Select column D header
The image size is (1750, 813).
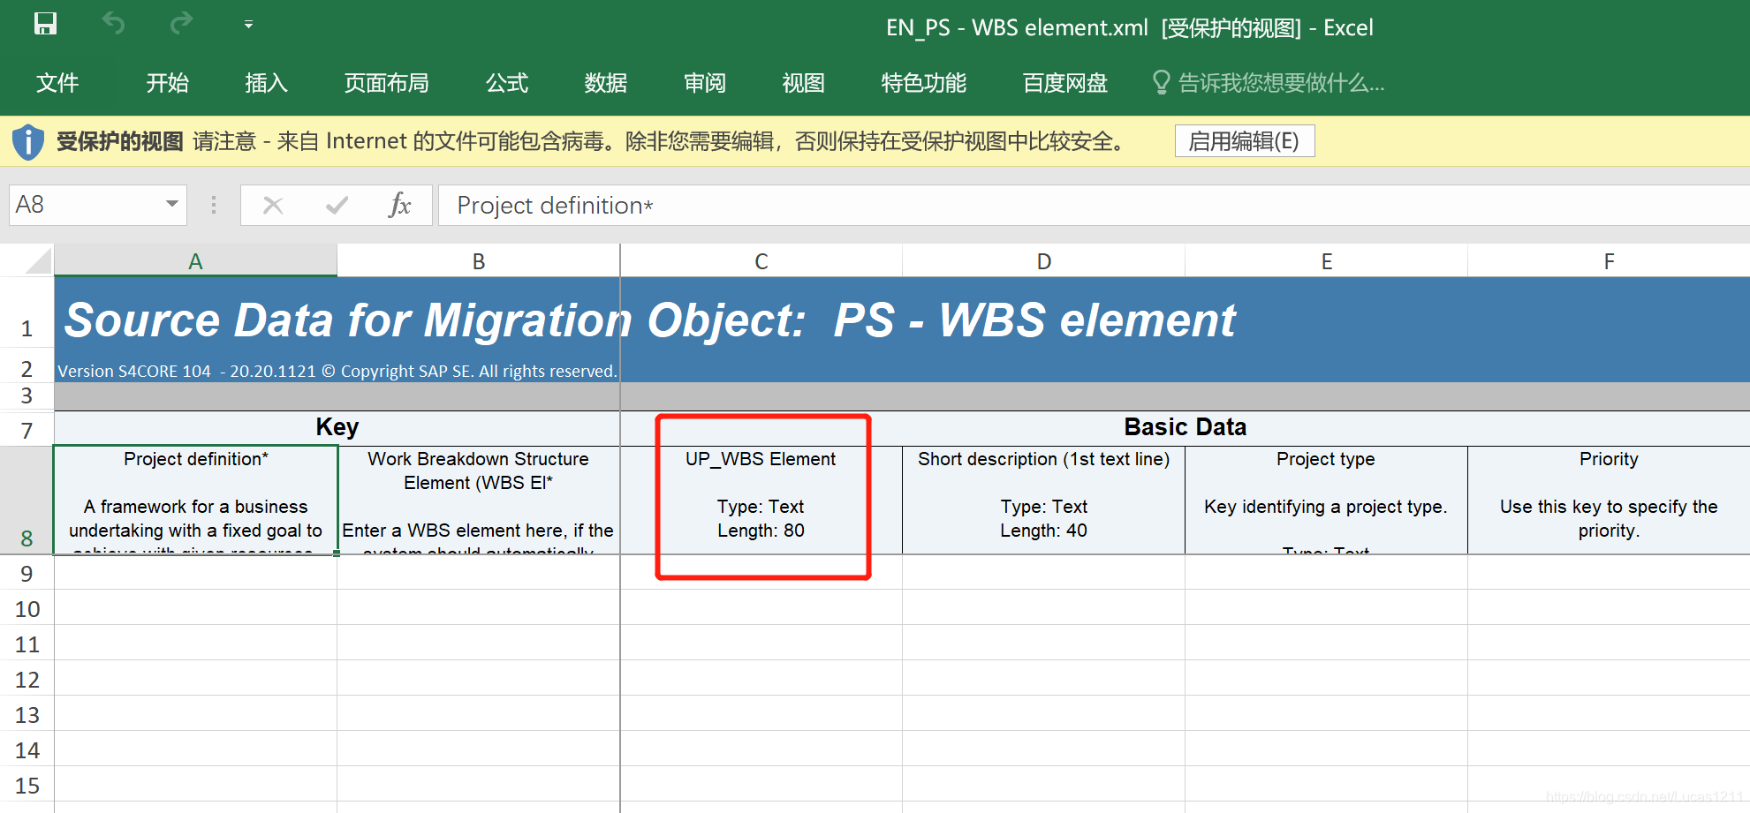point(1044,261)
